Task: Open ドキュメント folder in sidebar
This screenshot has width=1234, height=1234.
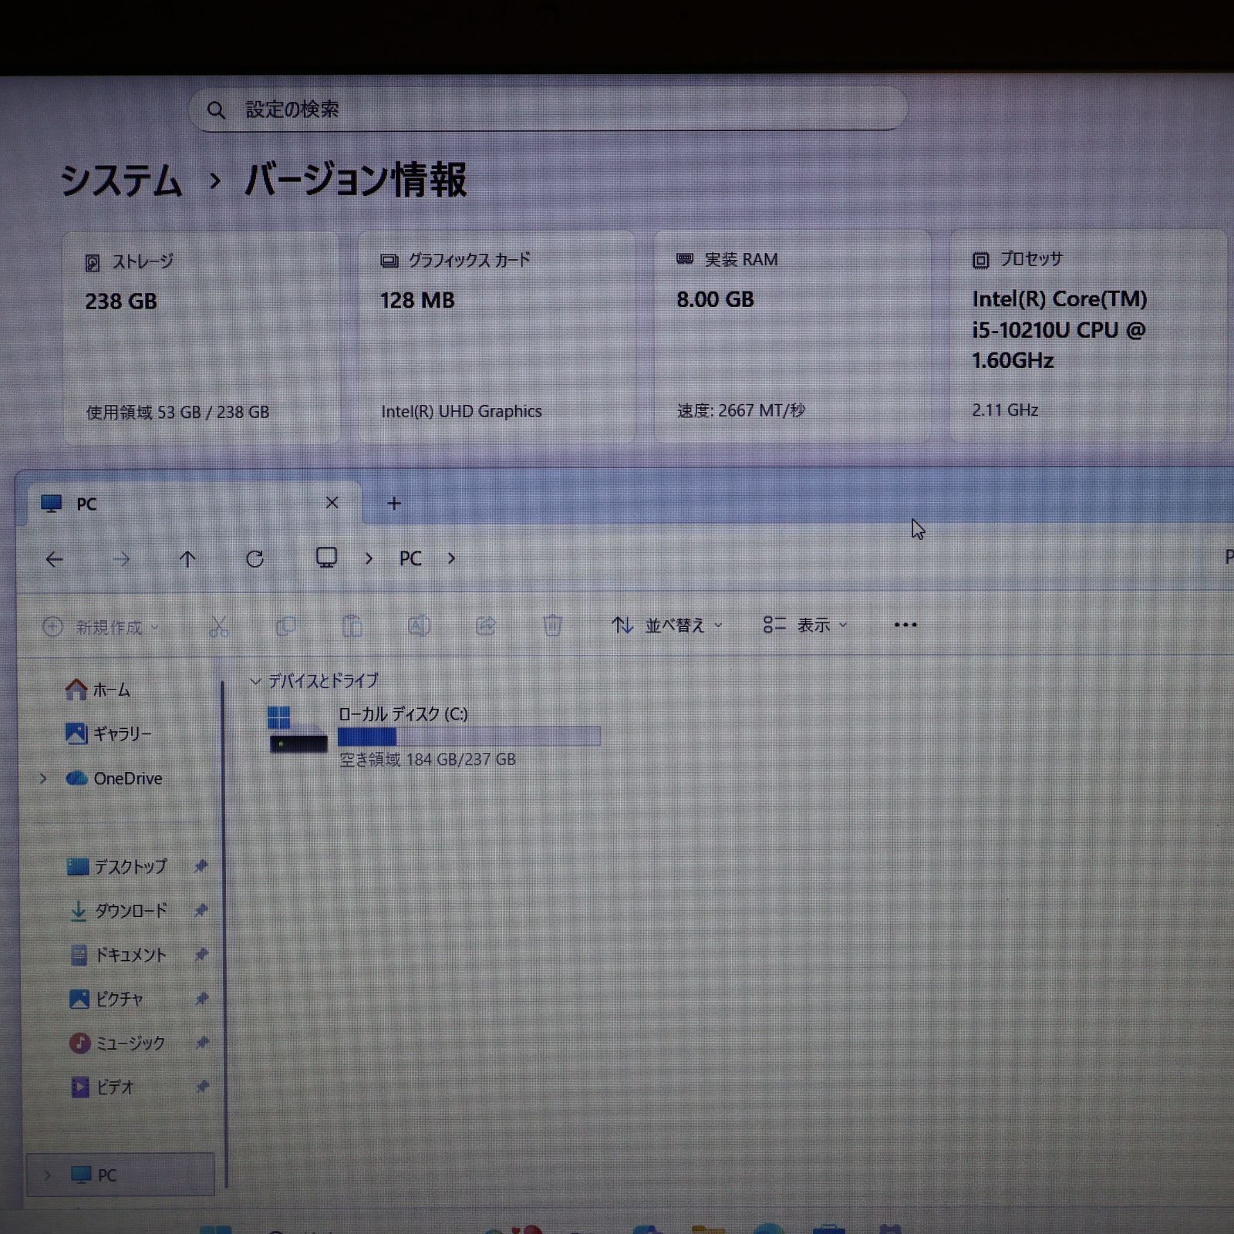Action: [x=118, y=955]
